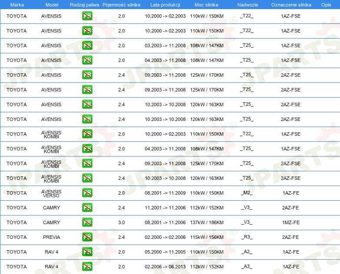Select production years '03.2003 -> 11.2008'
Viewport: 340px width, 274px height.
pyautogui.click(x=165, y=46)
